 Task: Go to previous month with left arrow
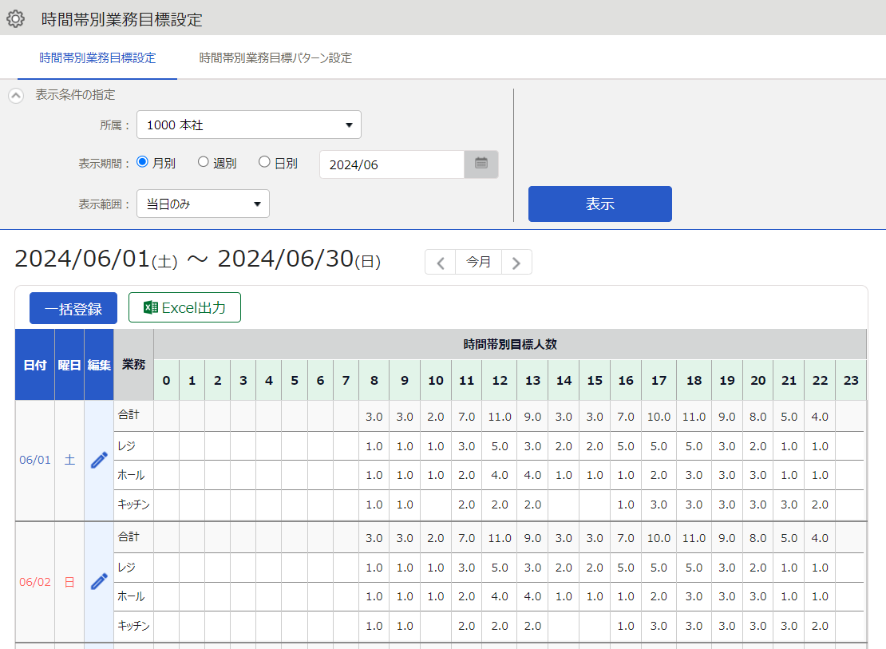440,263
